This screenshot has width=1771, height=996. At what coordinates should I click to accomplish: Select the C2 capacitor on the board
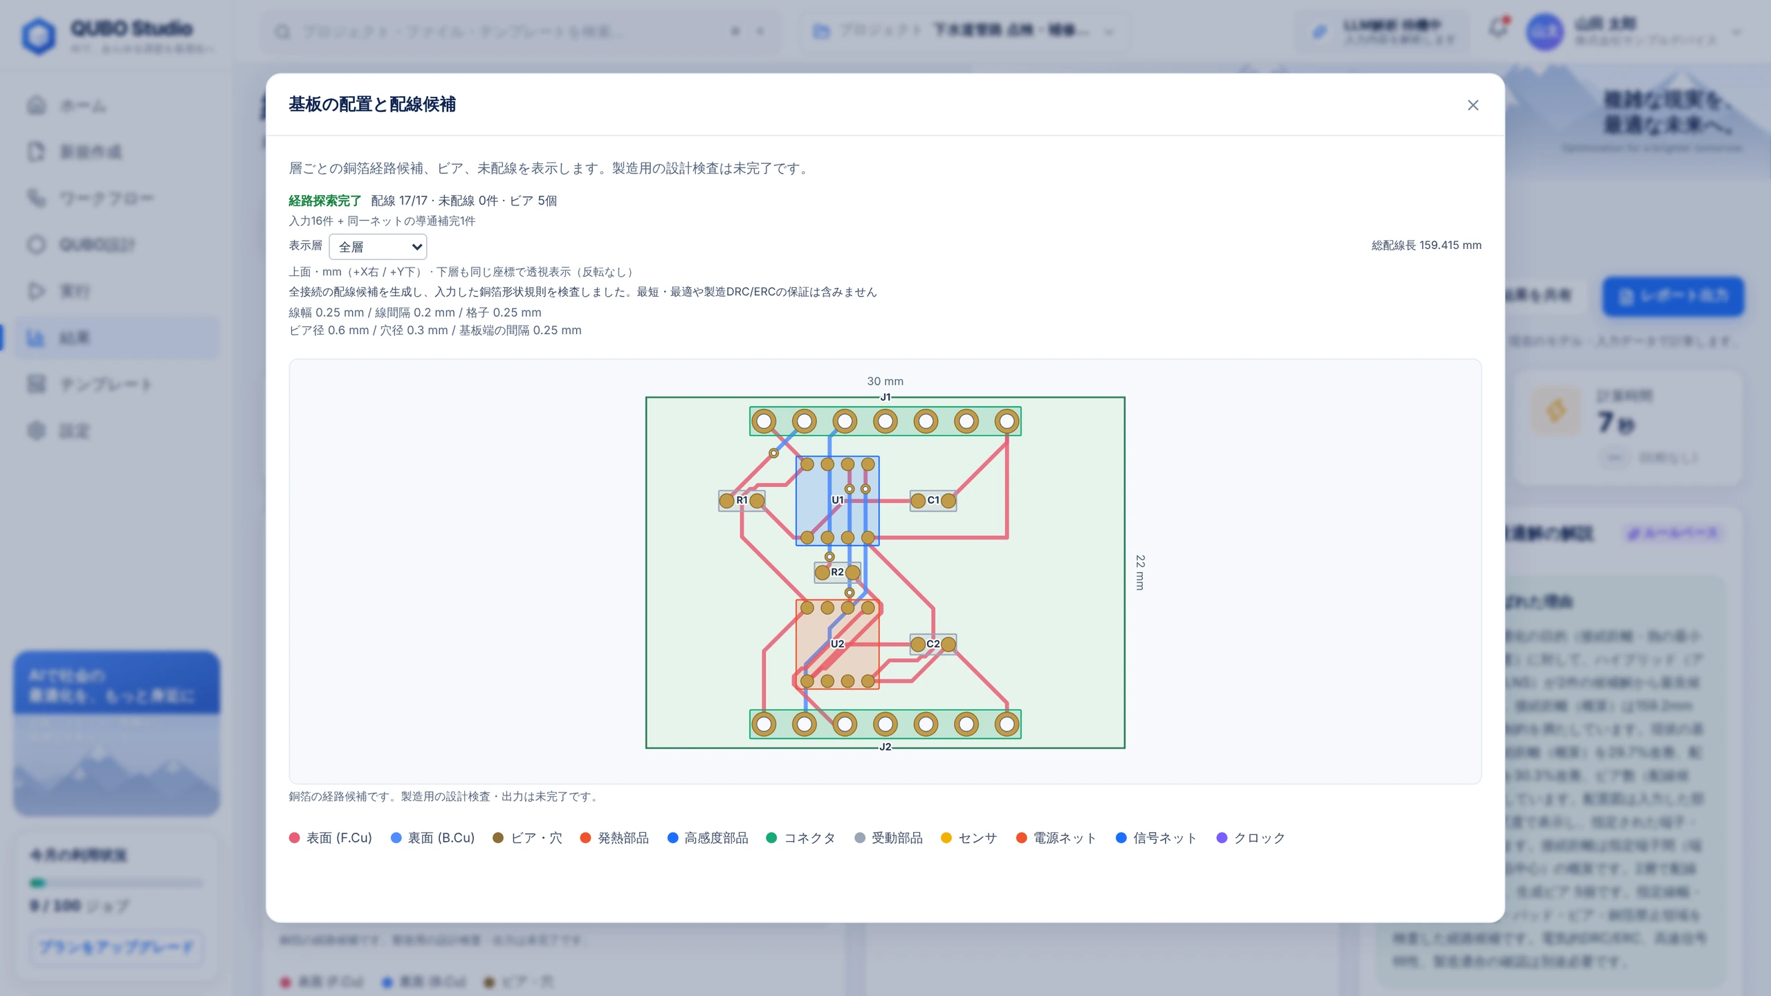pyautogui.click(x=933, y=644)
